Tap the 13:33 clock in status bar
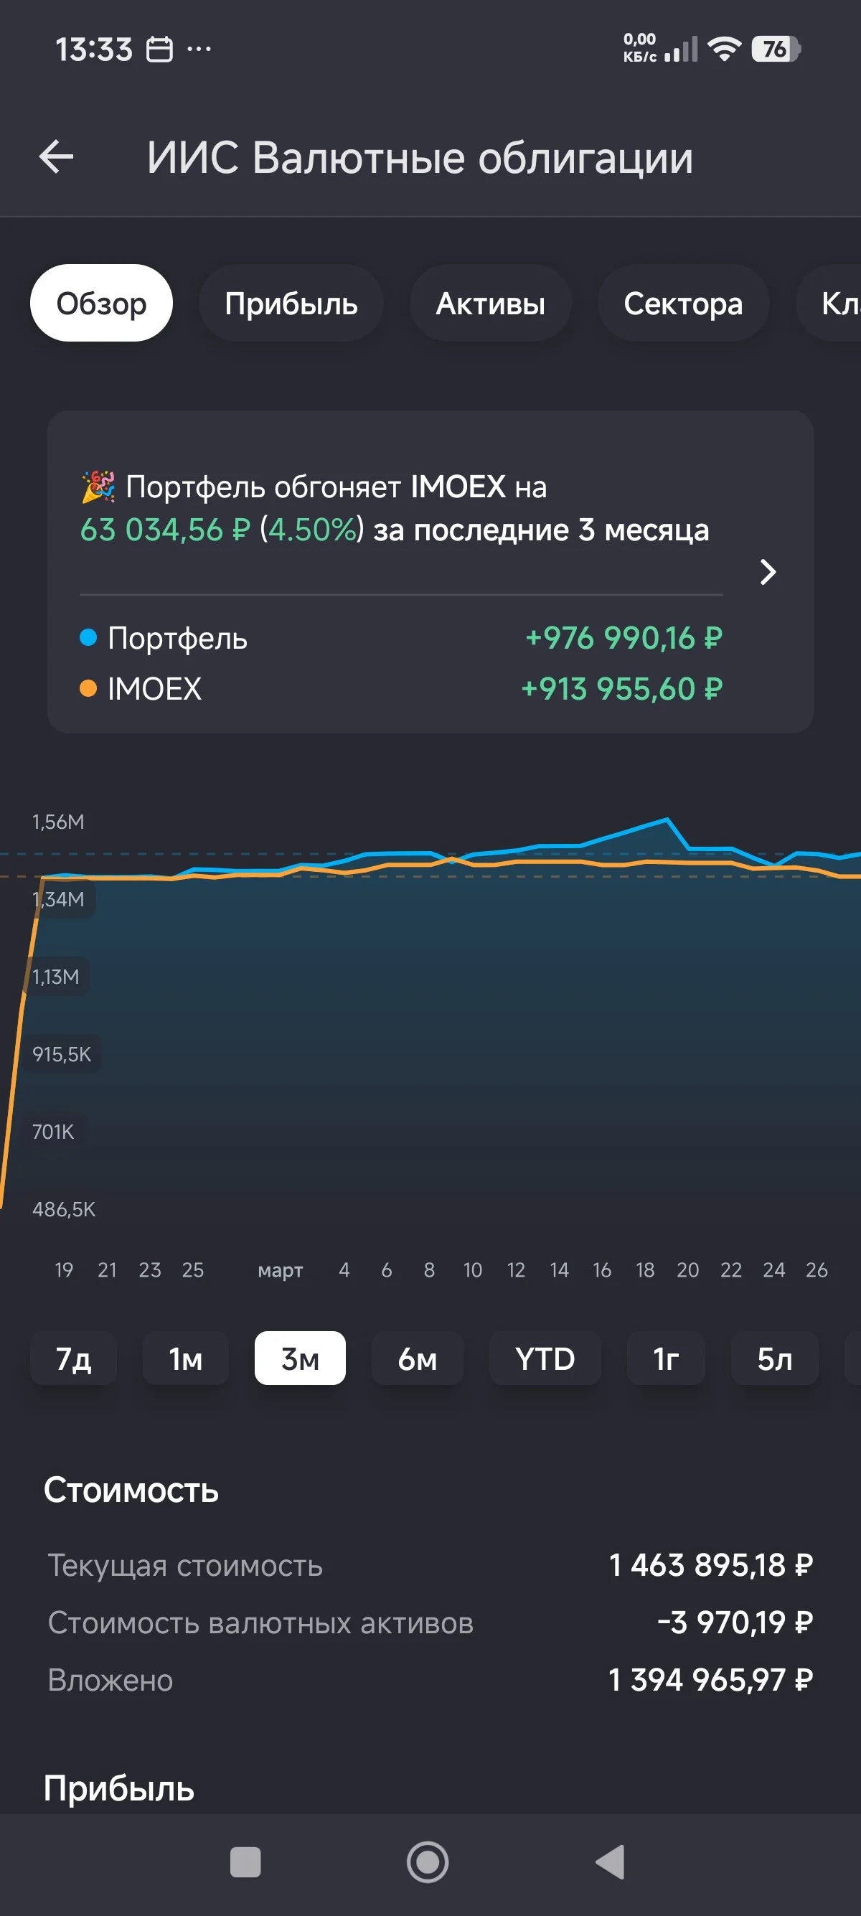861x1916 pixels. [94, 49]
